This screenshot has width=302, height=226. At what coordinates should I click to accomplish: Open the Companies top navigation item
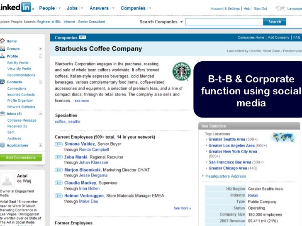133,8
